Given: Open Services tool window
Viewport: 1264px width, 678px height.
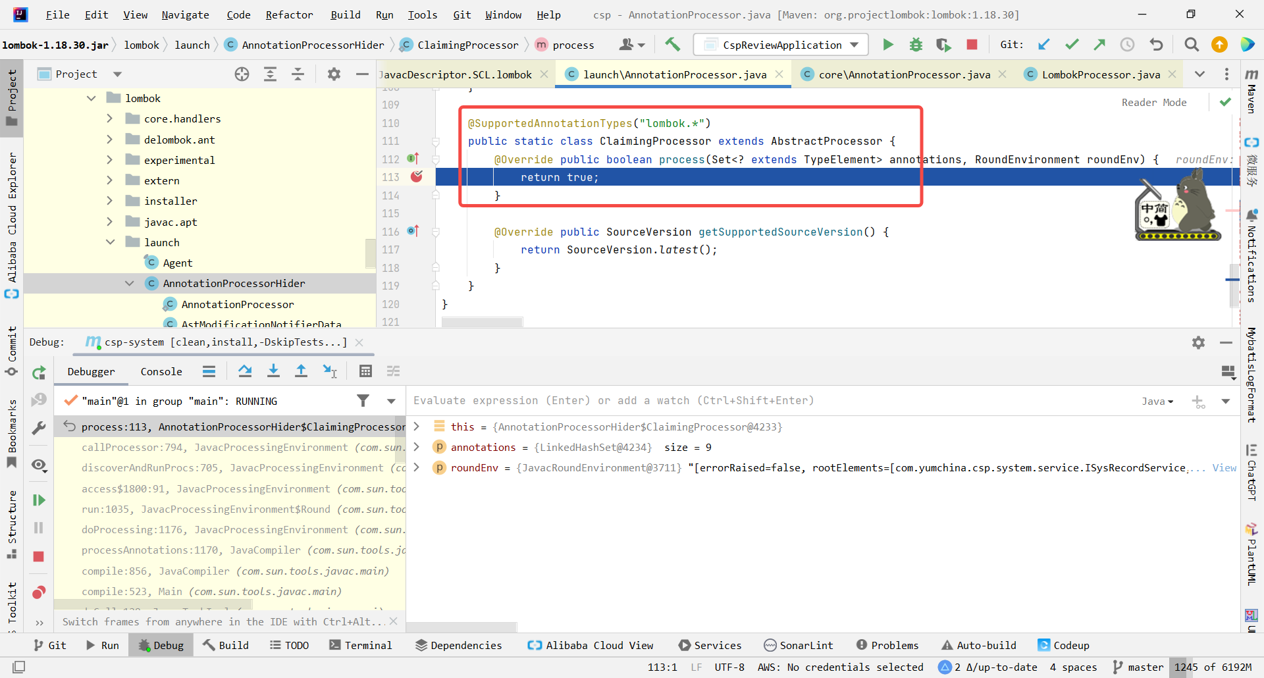Looking at the screenshot, I should (x=710, y=645).
